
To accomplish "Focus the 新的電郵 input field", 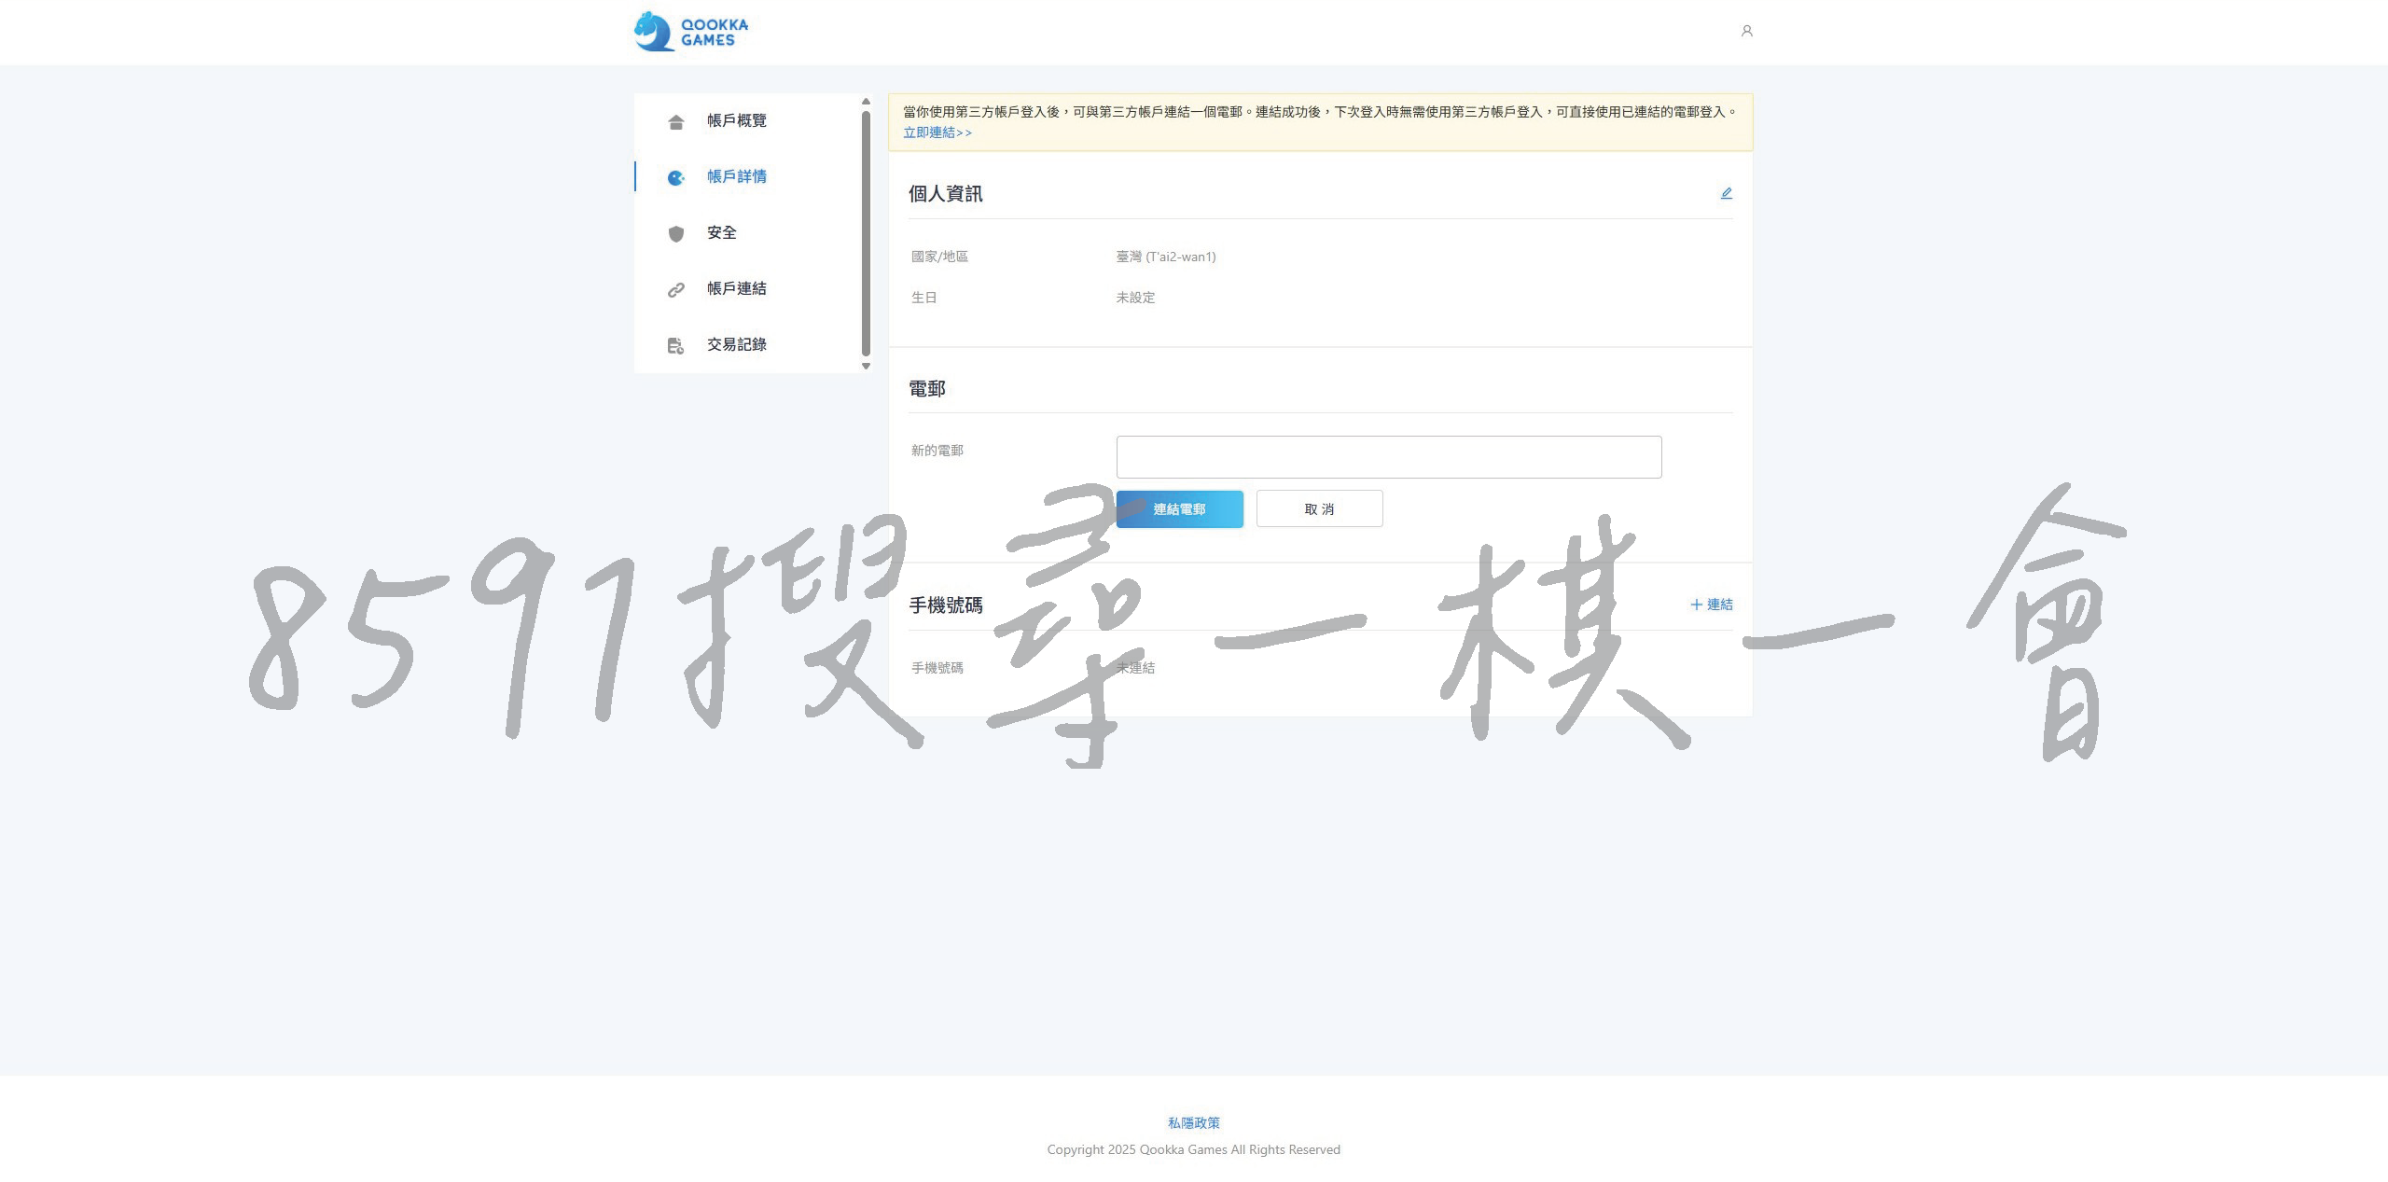I will [x=1388, y=457].
